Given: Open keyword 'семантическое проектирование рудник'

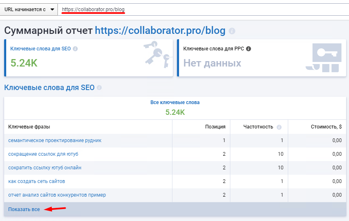Looking at the screenshot, I should tap(55, 140).
